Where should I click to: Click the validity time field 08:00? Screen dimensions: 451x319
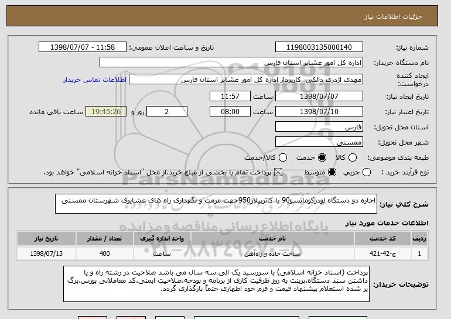[230, 112]
